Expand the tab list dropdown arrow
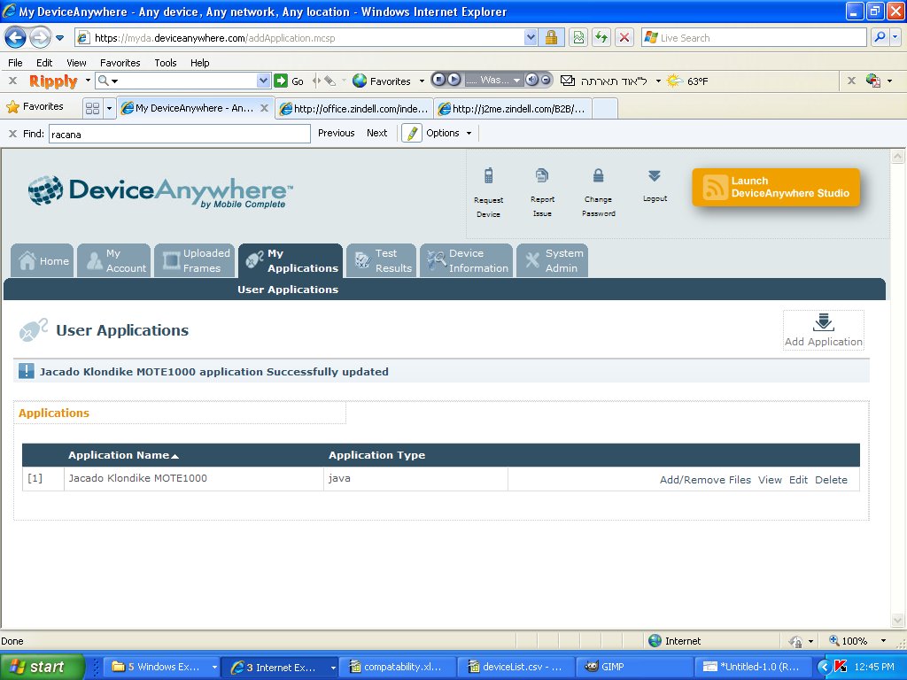The height and width of the screenshot is (680, 907). click(x=109, y=108)
